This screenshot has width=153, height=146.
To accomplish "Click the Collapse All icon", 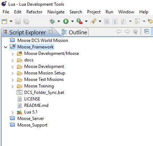I will (x=146, y=32).
